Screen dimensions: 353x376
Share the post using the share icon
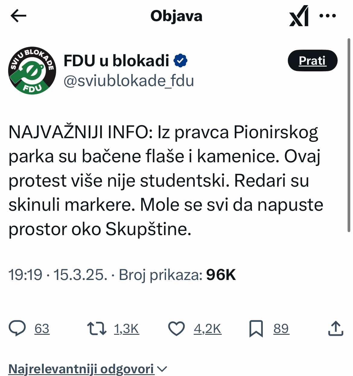click(336, 328)
